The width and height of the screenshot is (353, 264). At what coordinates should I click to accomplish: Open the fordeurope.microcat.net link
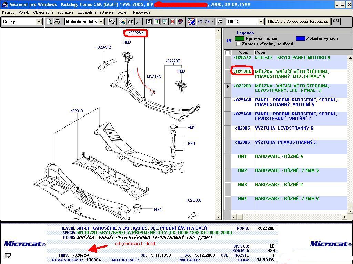pos(298,22)
